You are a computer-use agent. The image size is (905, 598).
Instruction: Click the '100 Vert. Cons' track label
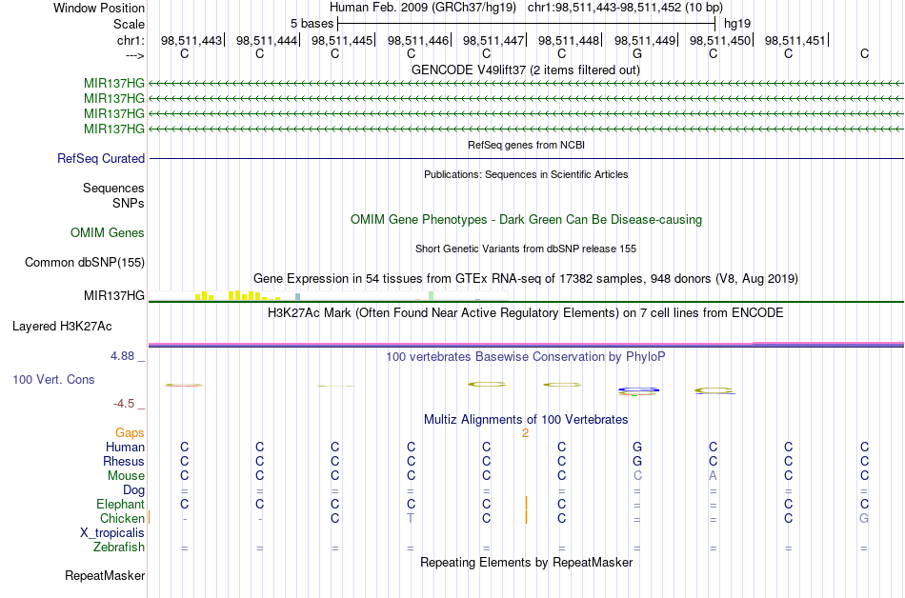(x=53, y=379)
